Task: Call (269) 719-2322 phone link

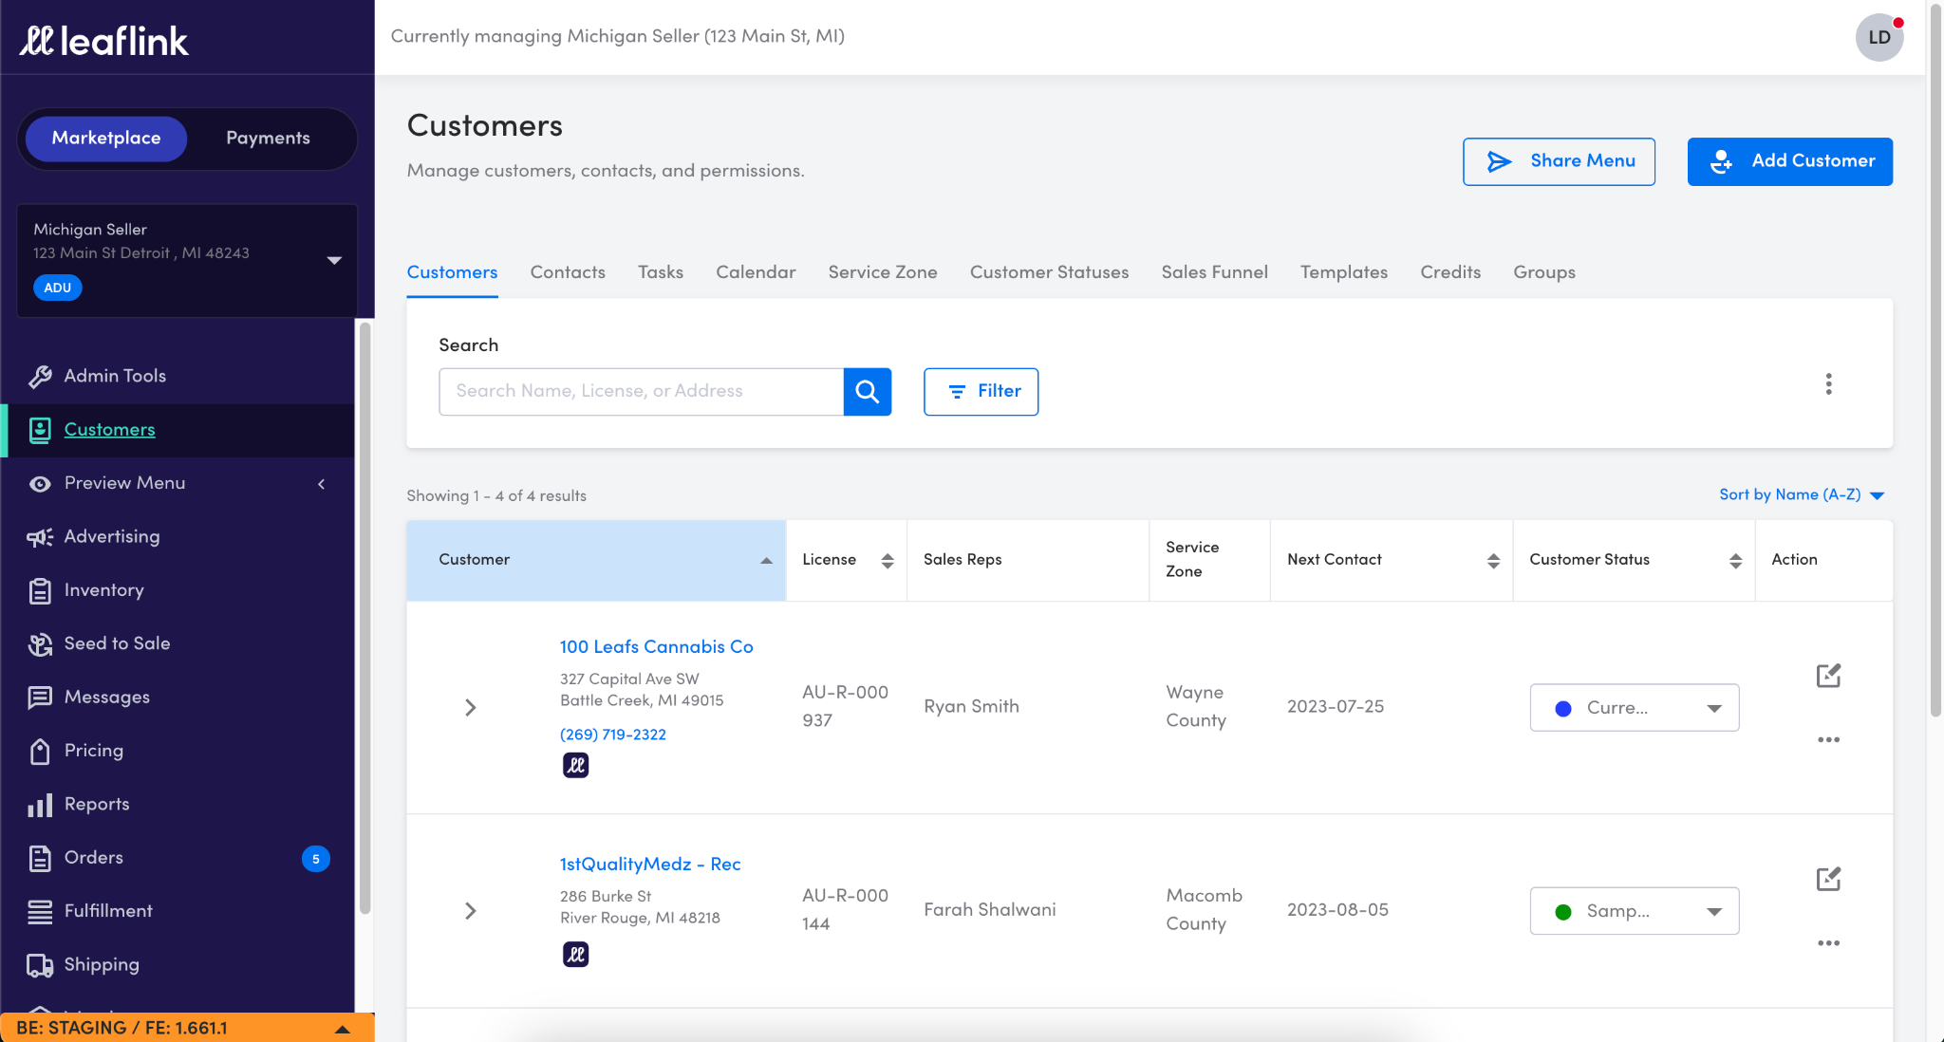Action: pos(613,735)
